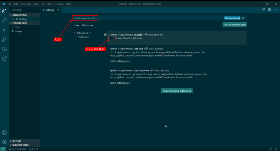The image size is (280, 151).
Task: Select Python (3) in settings tree
Action: [84, 37]
